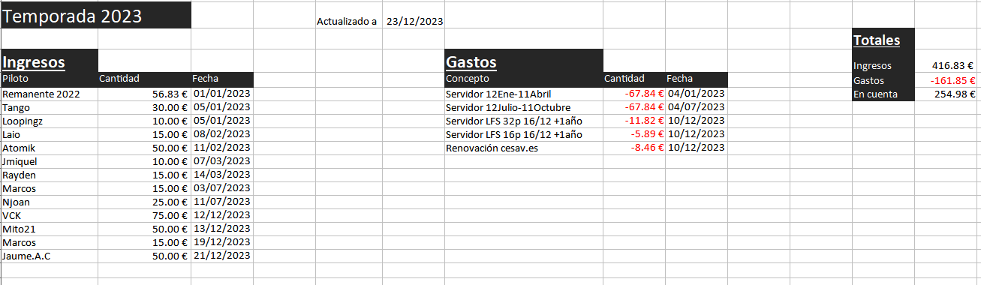Screen dimensions: 981x285
Task: Click the En cuenta balance 254.98 €
Action: pyautogui.click(x=945, y=94)
